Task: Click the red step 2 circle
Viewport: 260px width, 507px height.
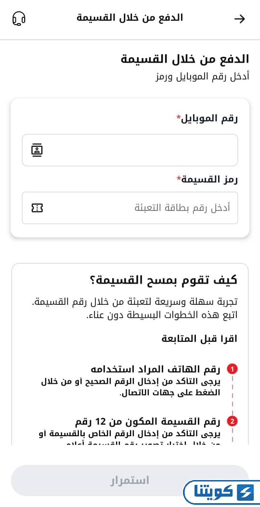Action: (x=233, y=422)
